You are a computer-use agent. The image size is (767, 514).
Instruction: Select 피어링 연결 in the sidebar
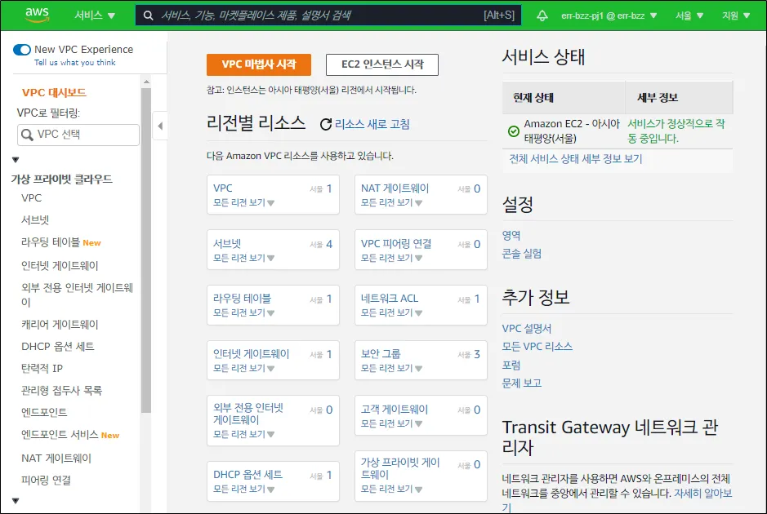click(x=46, y=481)
